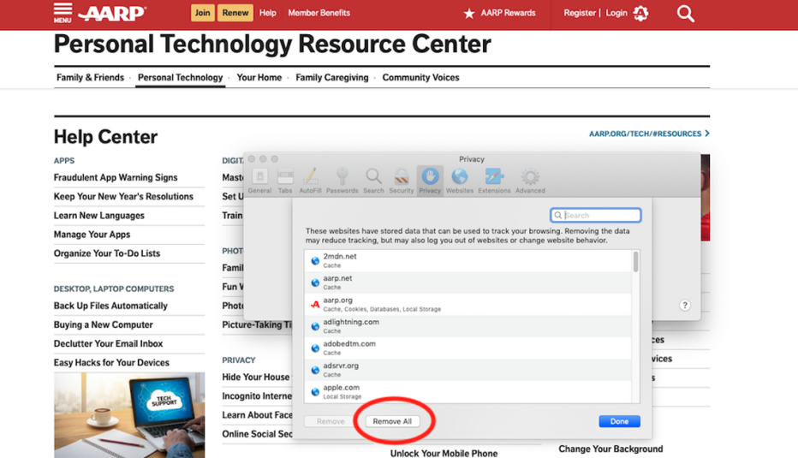Open Learn New Languages link
The width and height of the screenshot is (798, 458).
pos(98,215)
